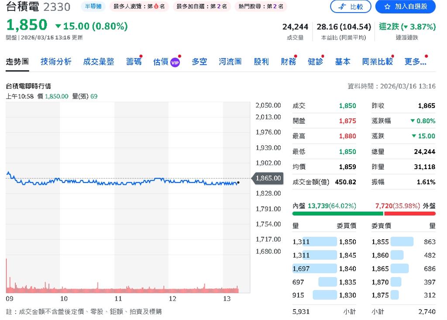This screenshot has width=447, height=320.
Task: Select the 基本 tab
Action: [x=343, y=61]
